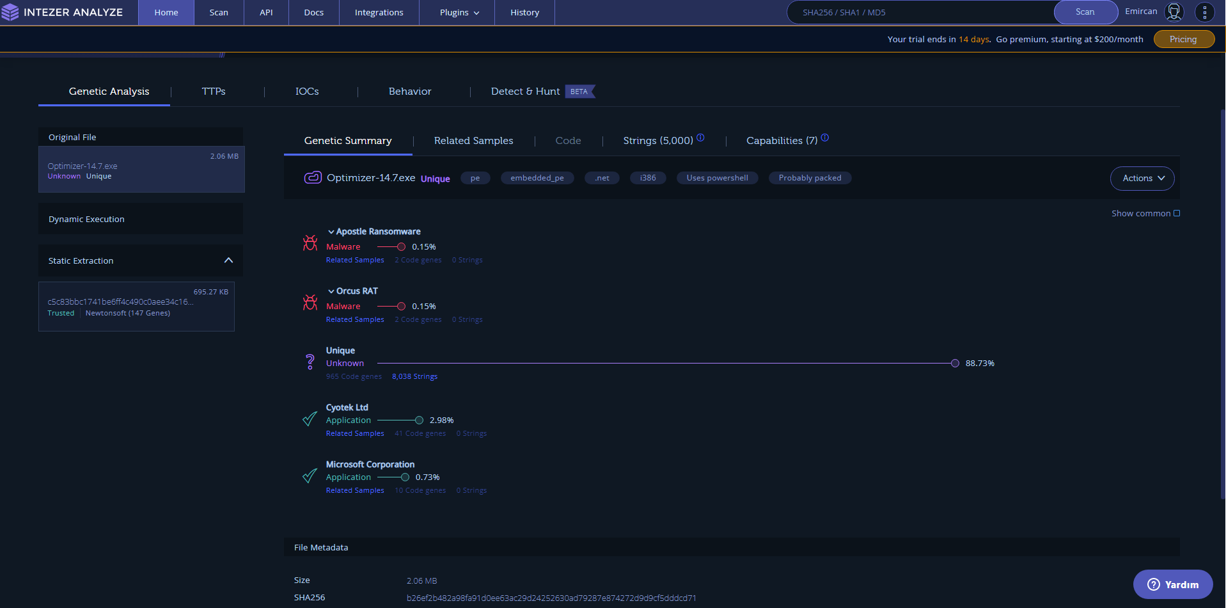Click the Microsoft Corporation 0.73% bar marker
Image resolution: width=1226 pixels, height=608 pixels.
[x=405, y=477]
